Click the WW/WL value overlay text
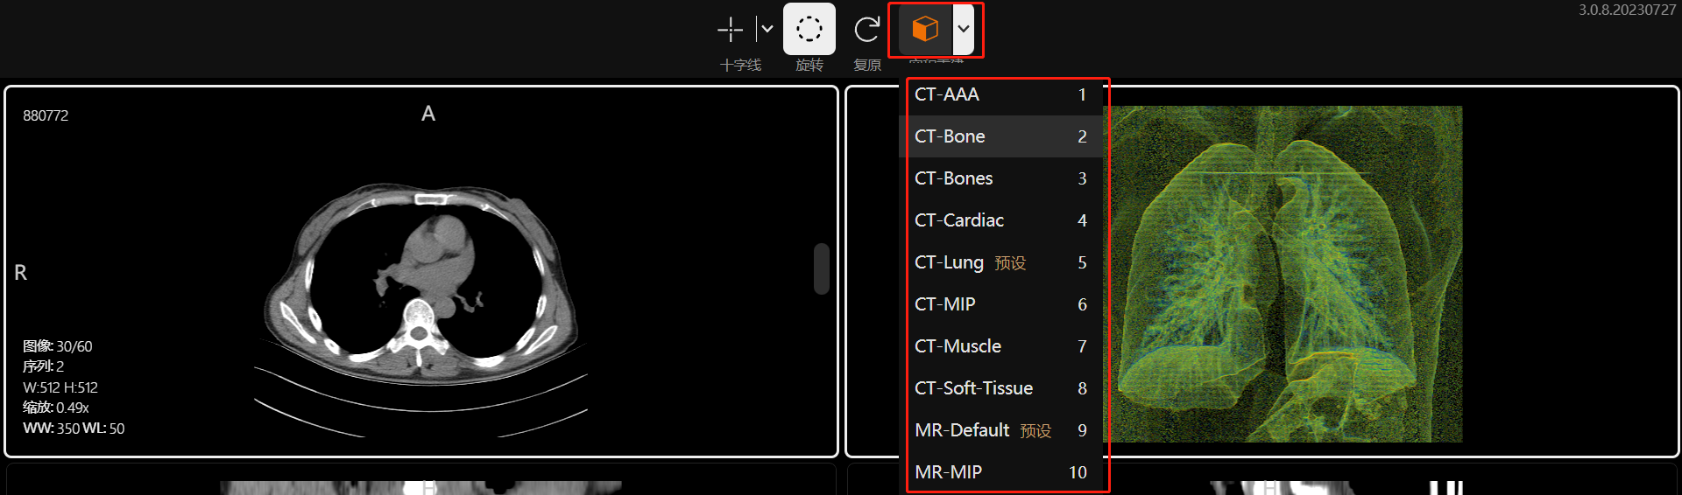 [x=74, y=429]
